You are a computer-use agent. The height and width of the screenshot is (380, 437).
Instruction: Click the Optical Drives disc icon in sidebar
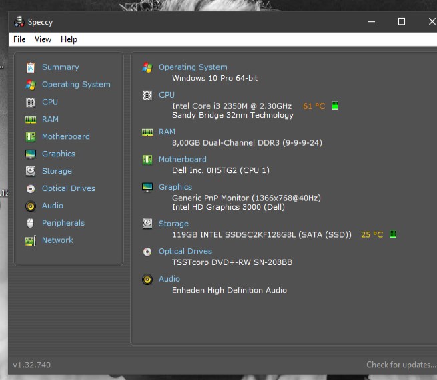coord(31,189)
